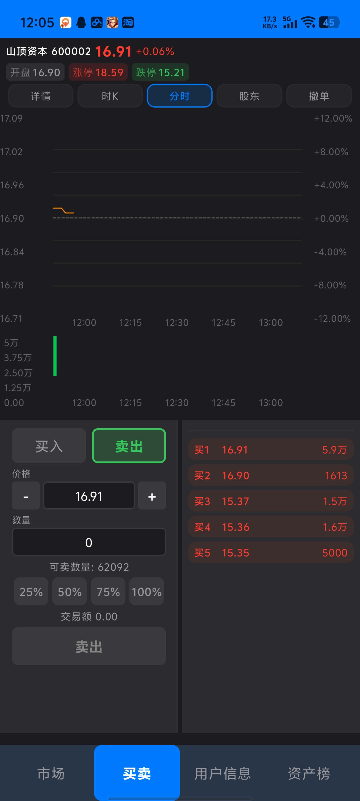Tap the QQ penguin notification icon

pyautogui.click(x=81, y=23)
